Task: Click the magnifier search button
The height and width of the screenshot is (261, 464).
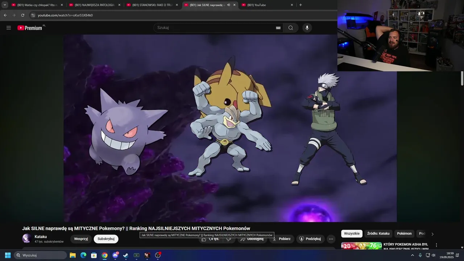Action: [x=291, y=28]
